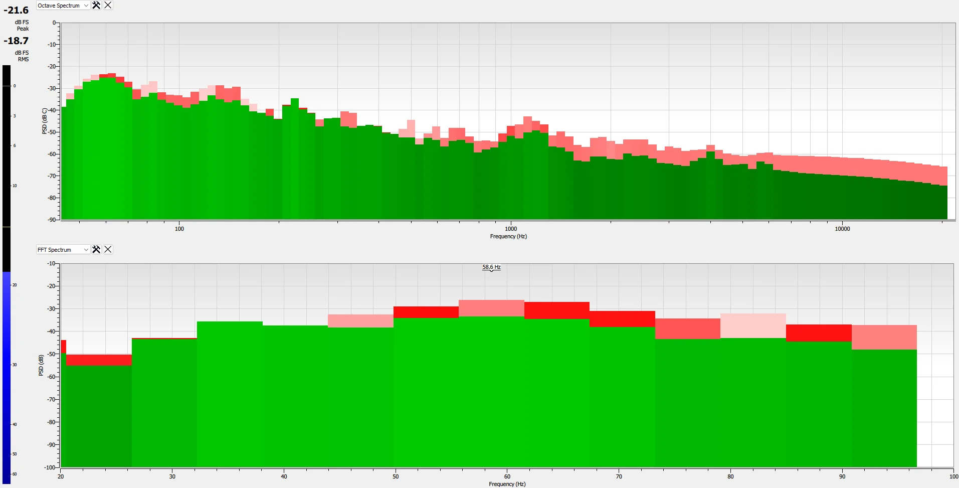Click the vertical level meter bar
Viewport: 959px width, 488px height.
(7, 274)
